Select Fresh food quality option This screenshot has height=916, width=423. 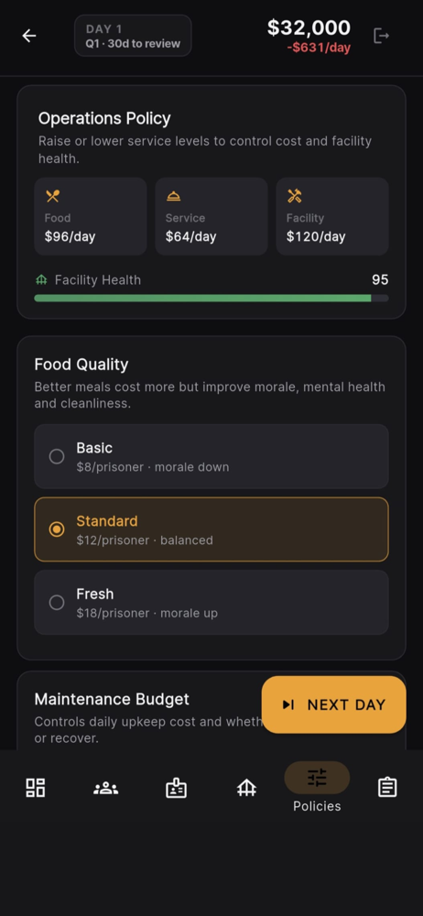click(211, 603)
